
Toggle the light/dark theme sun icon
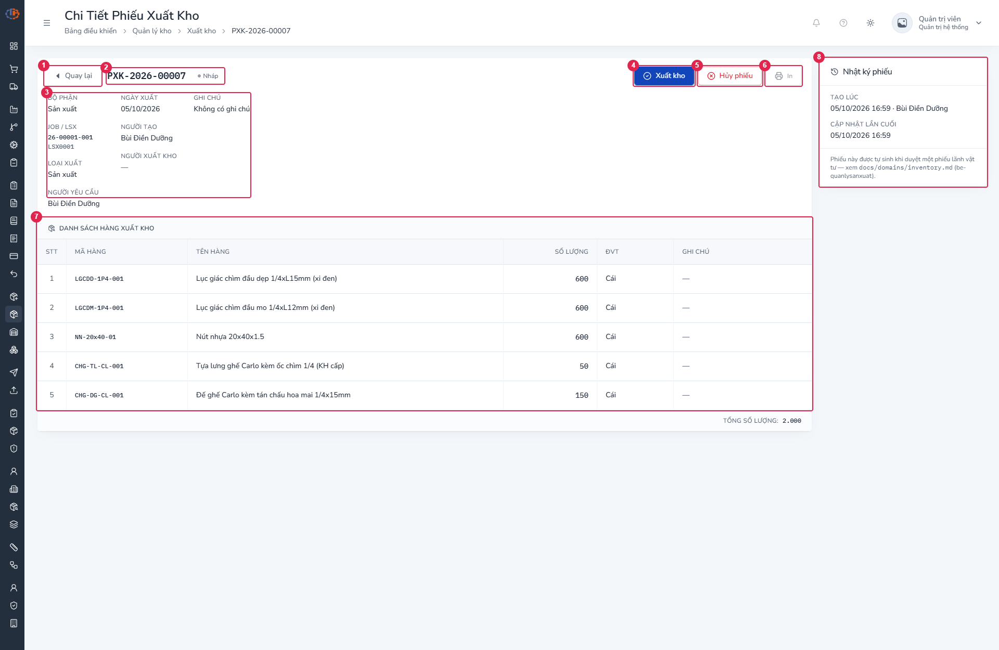point(870,23)
